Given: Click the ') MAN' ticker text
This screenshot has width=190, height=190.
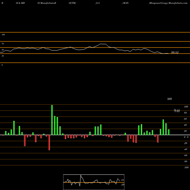Looking at the screenshot, I should (125, 3).
